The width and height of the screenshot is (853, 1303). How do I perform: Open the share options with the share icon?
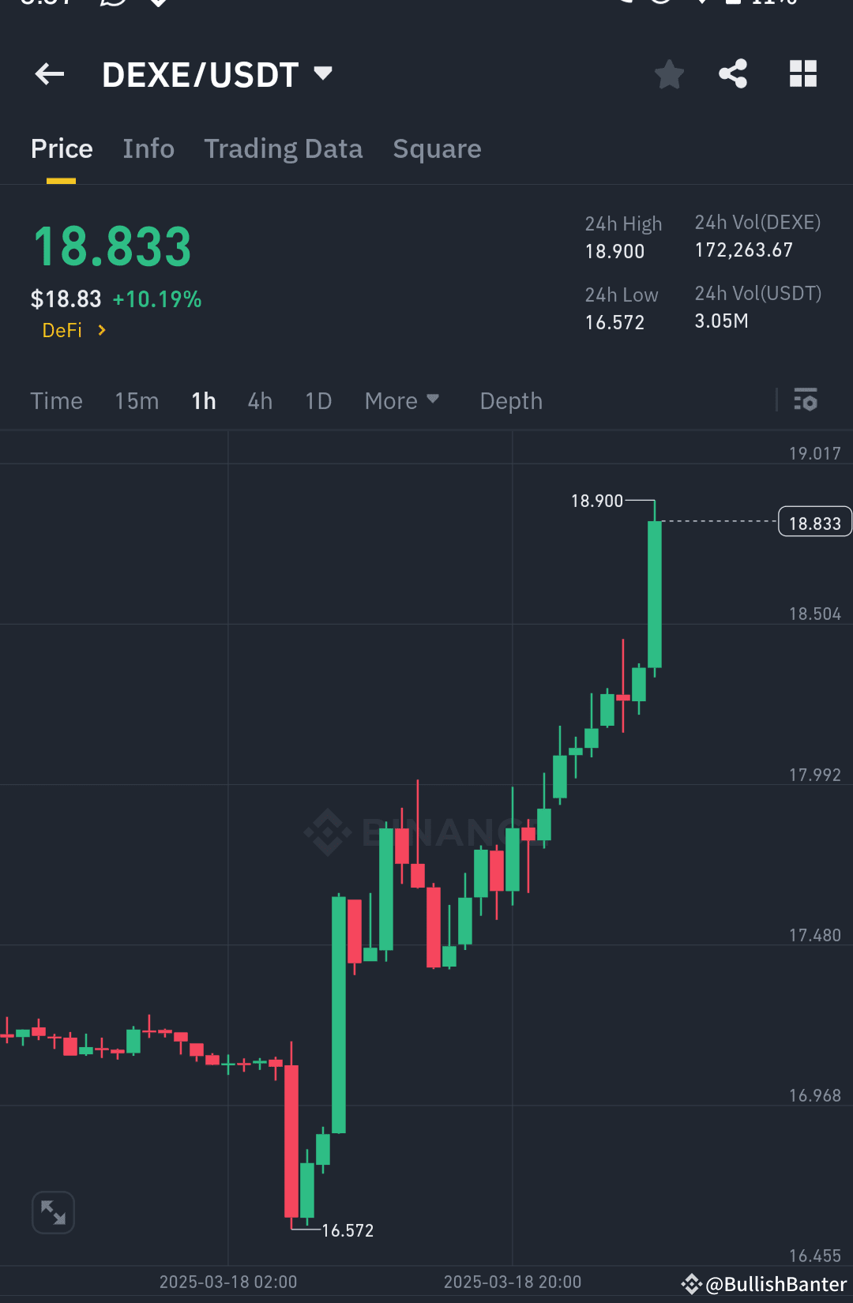click(732, 73)
